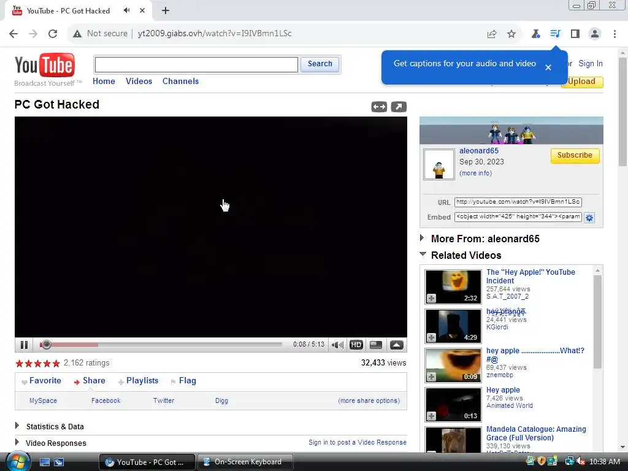
Task: Select the video URL text field
Action: [518, 202]
